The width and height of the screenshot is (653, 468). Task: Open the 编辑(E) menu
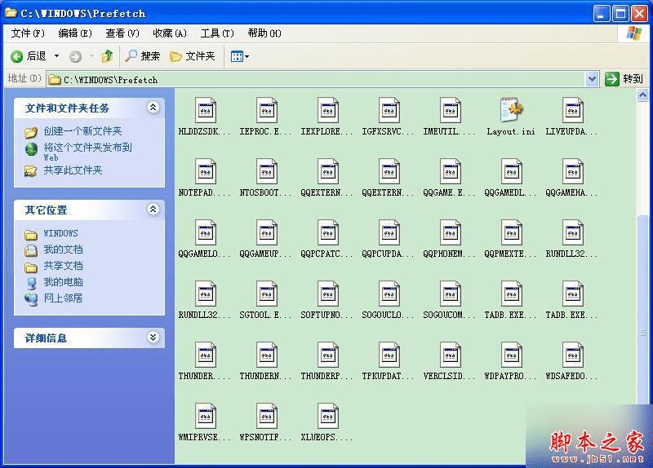click(75, 33)
